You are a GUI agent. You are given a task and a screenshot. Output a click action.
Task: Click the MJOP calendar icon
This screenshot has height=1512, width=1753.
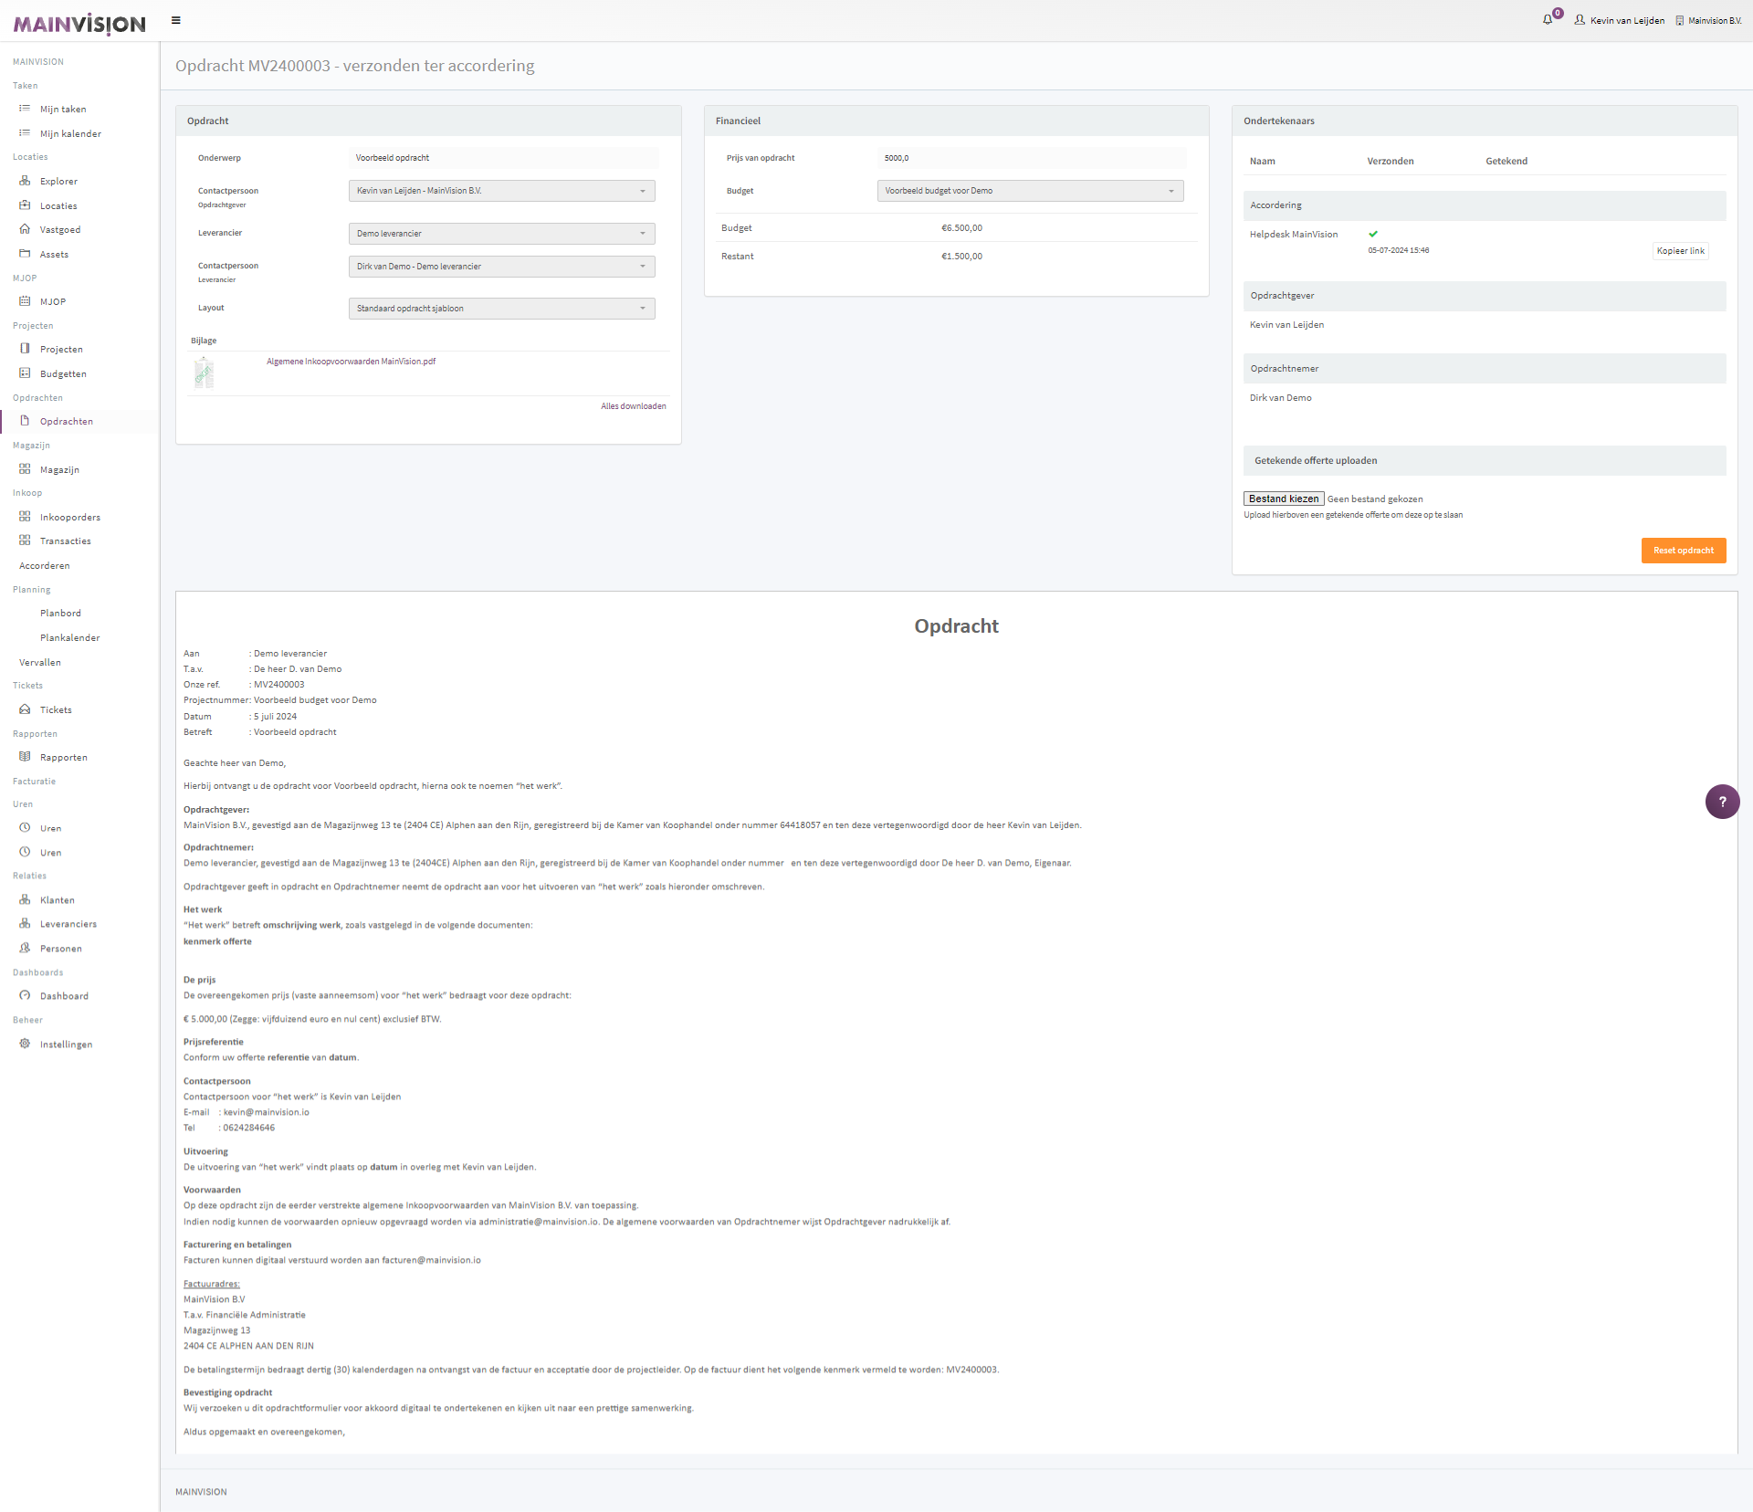pos(25,301)
